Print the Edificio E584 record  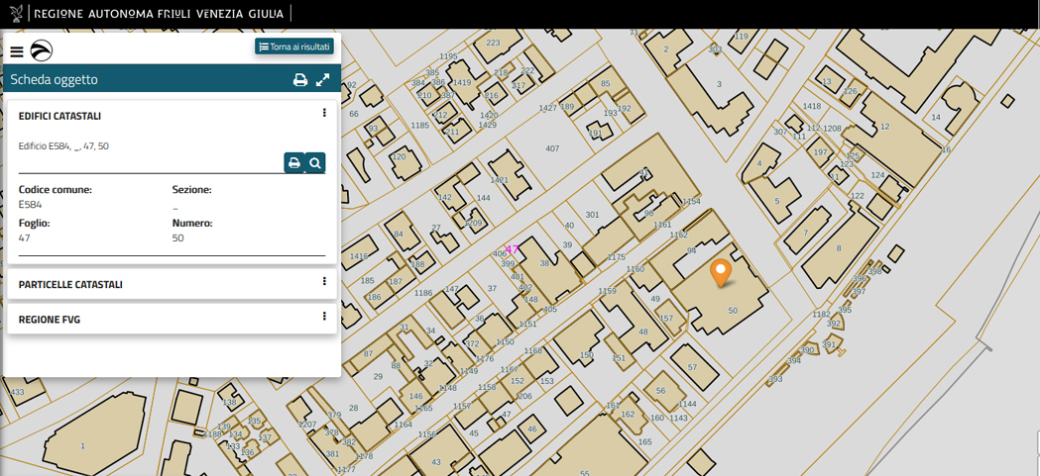(x=294, y=163)
